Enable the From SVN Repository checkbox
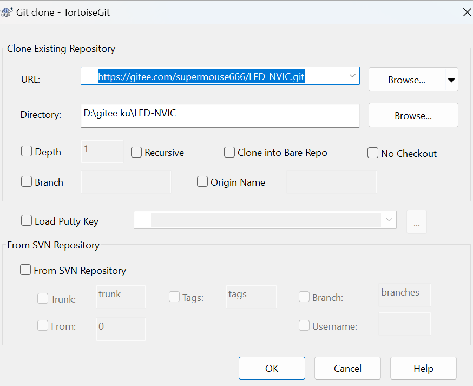The image size is (473, 386). (25, 270)
